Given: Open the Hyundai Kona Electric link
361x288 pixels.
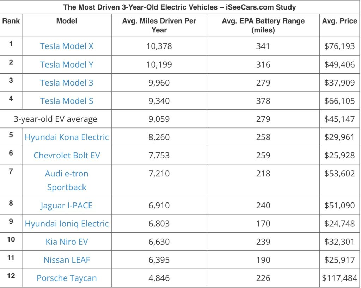Looking at the screenshot, I should [67, 137].
